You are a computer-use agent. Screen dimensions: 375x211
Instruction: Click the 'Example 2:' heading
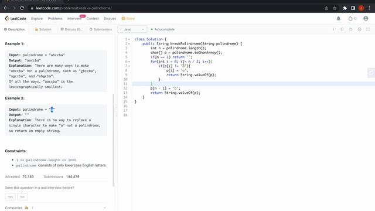(x=15, y=98)
